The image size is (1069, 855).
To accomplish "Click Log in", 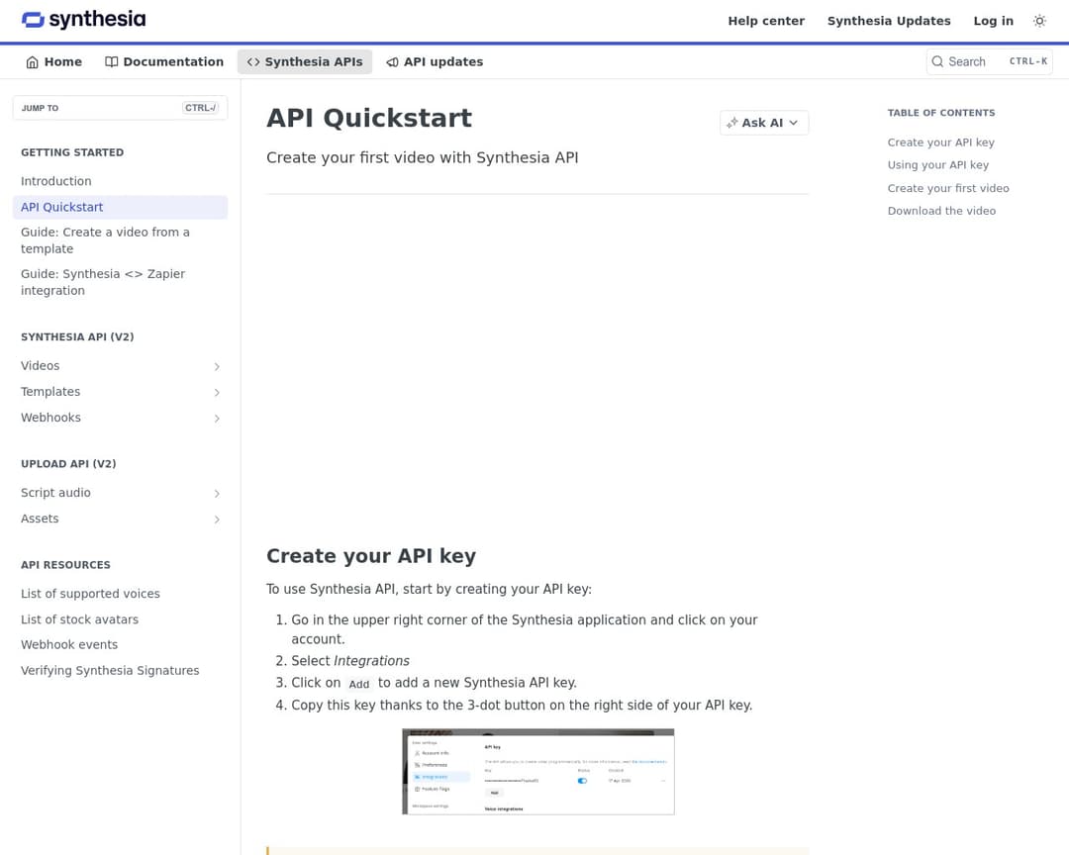I will tap(993, 21).
